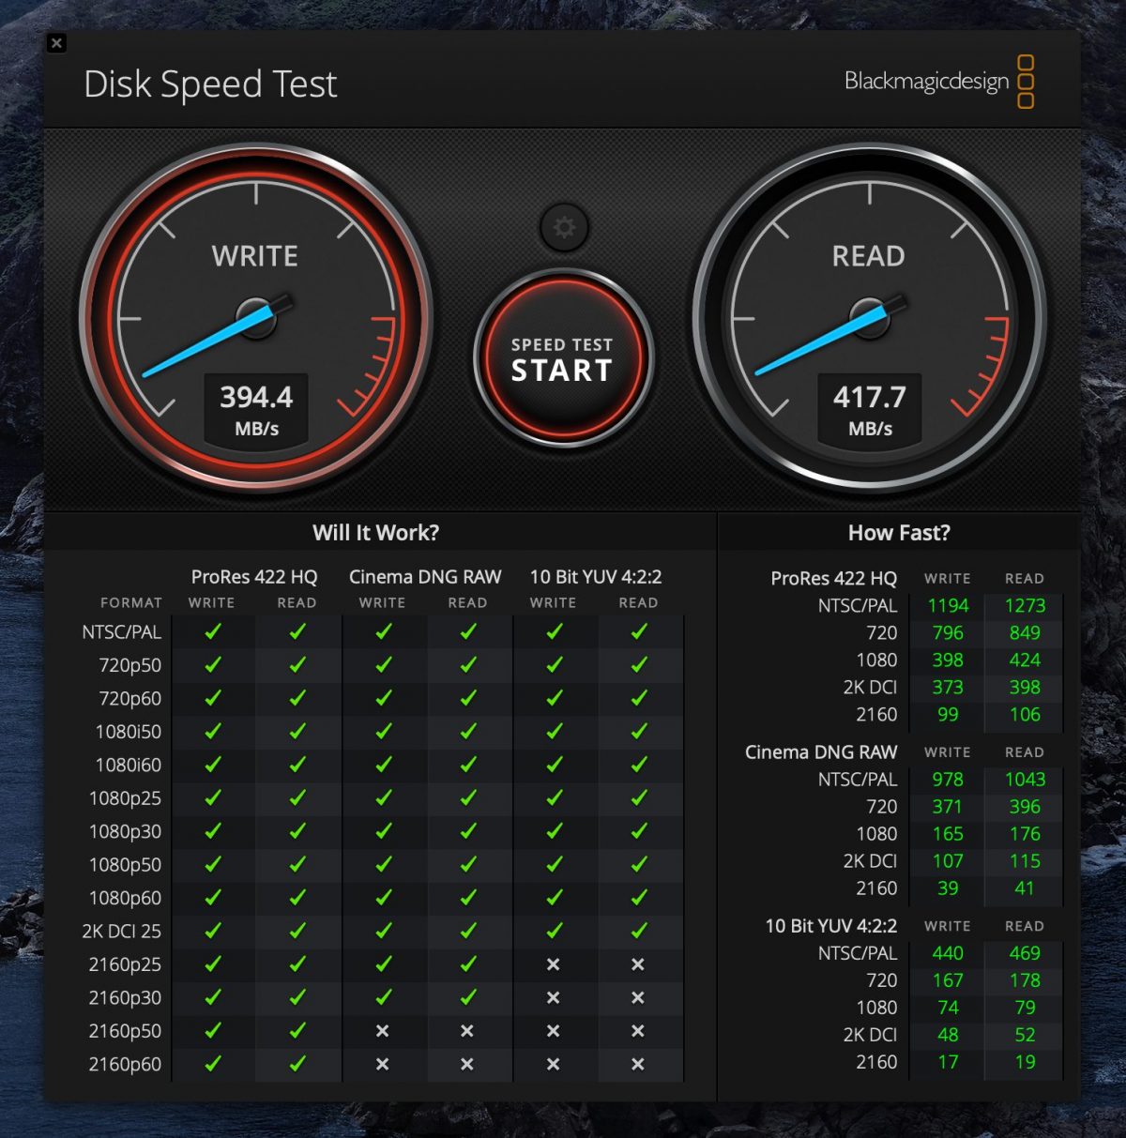Click the Blackmagicdesign logo icon

click(x=1026, y=82)
